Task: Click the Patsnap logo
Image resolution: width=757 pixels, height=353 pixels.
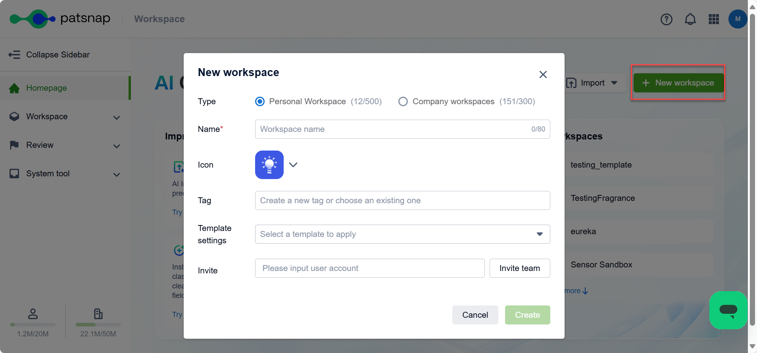Action: click(x=60, y=19)
